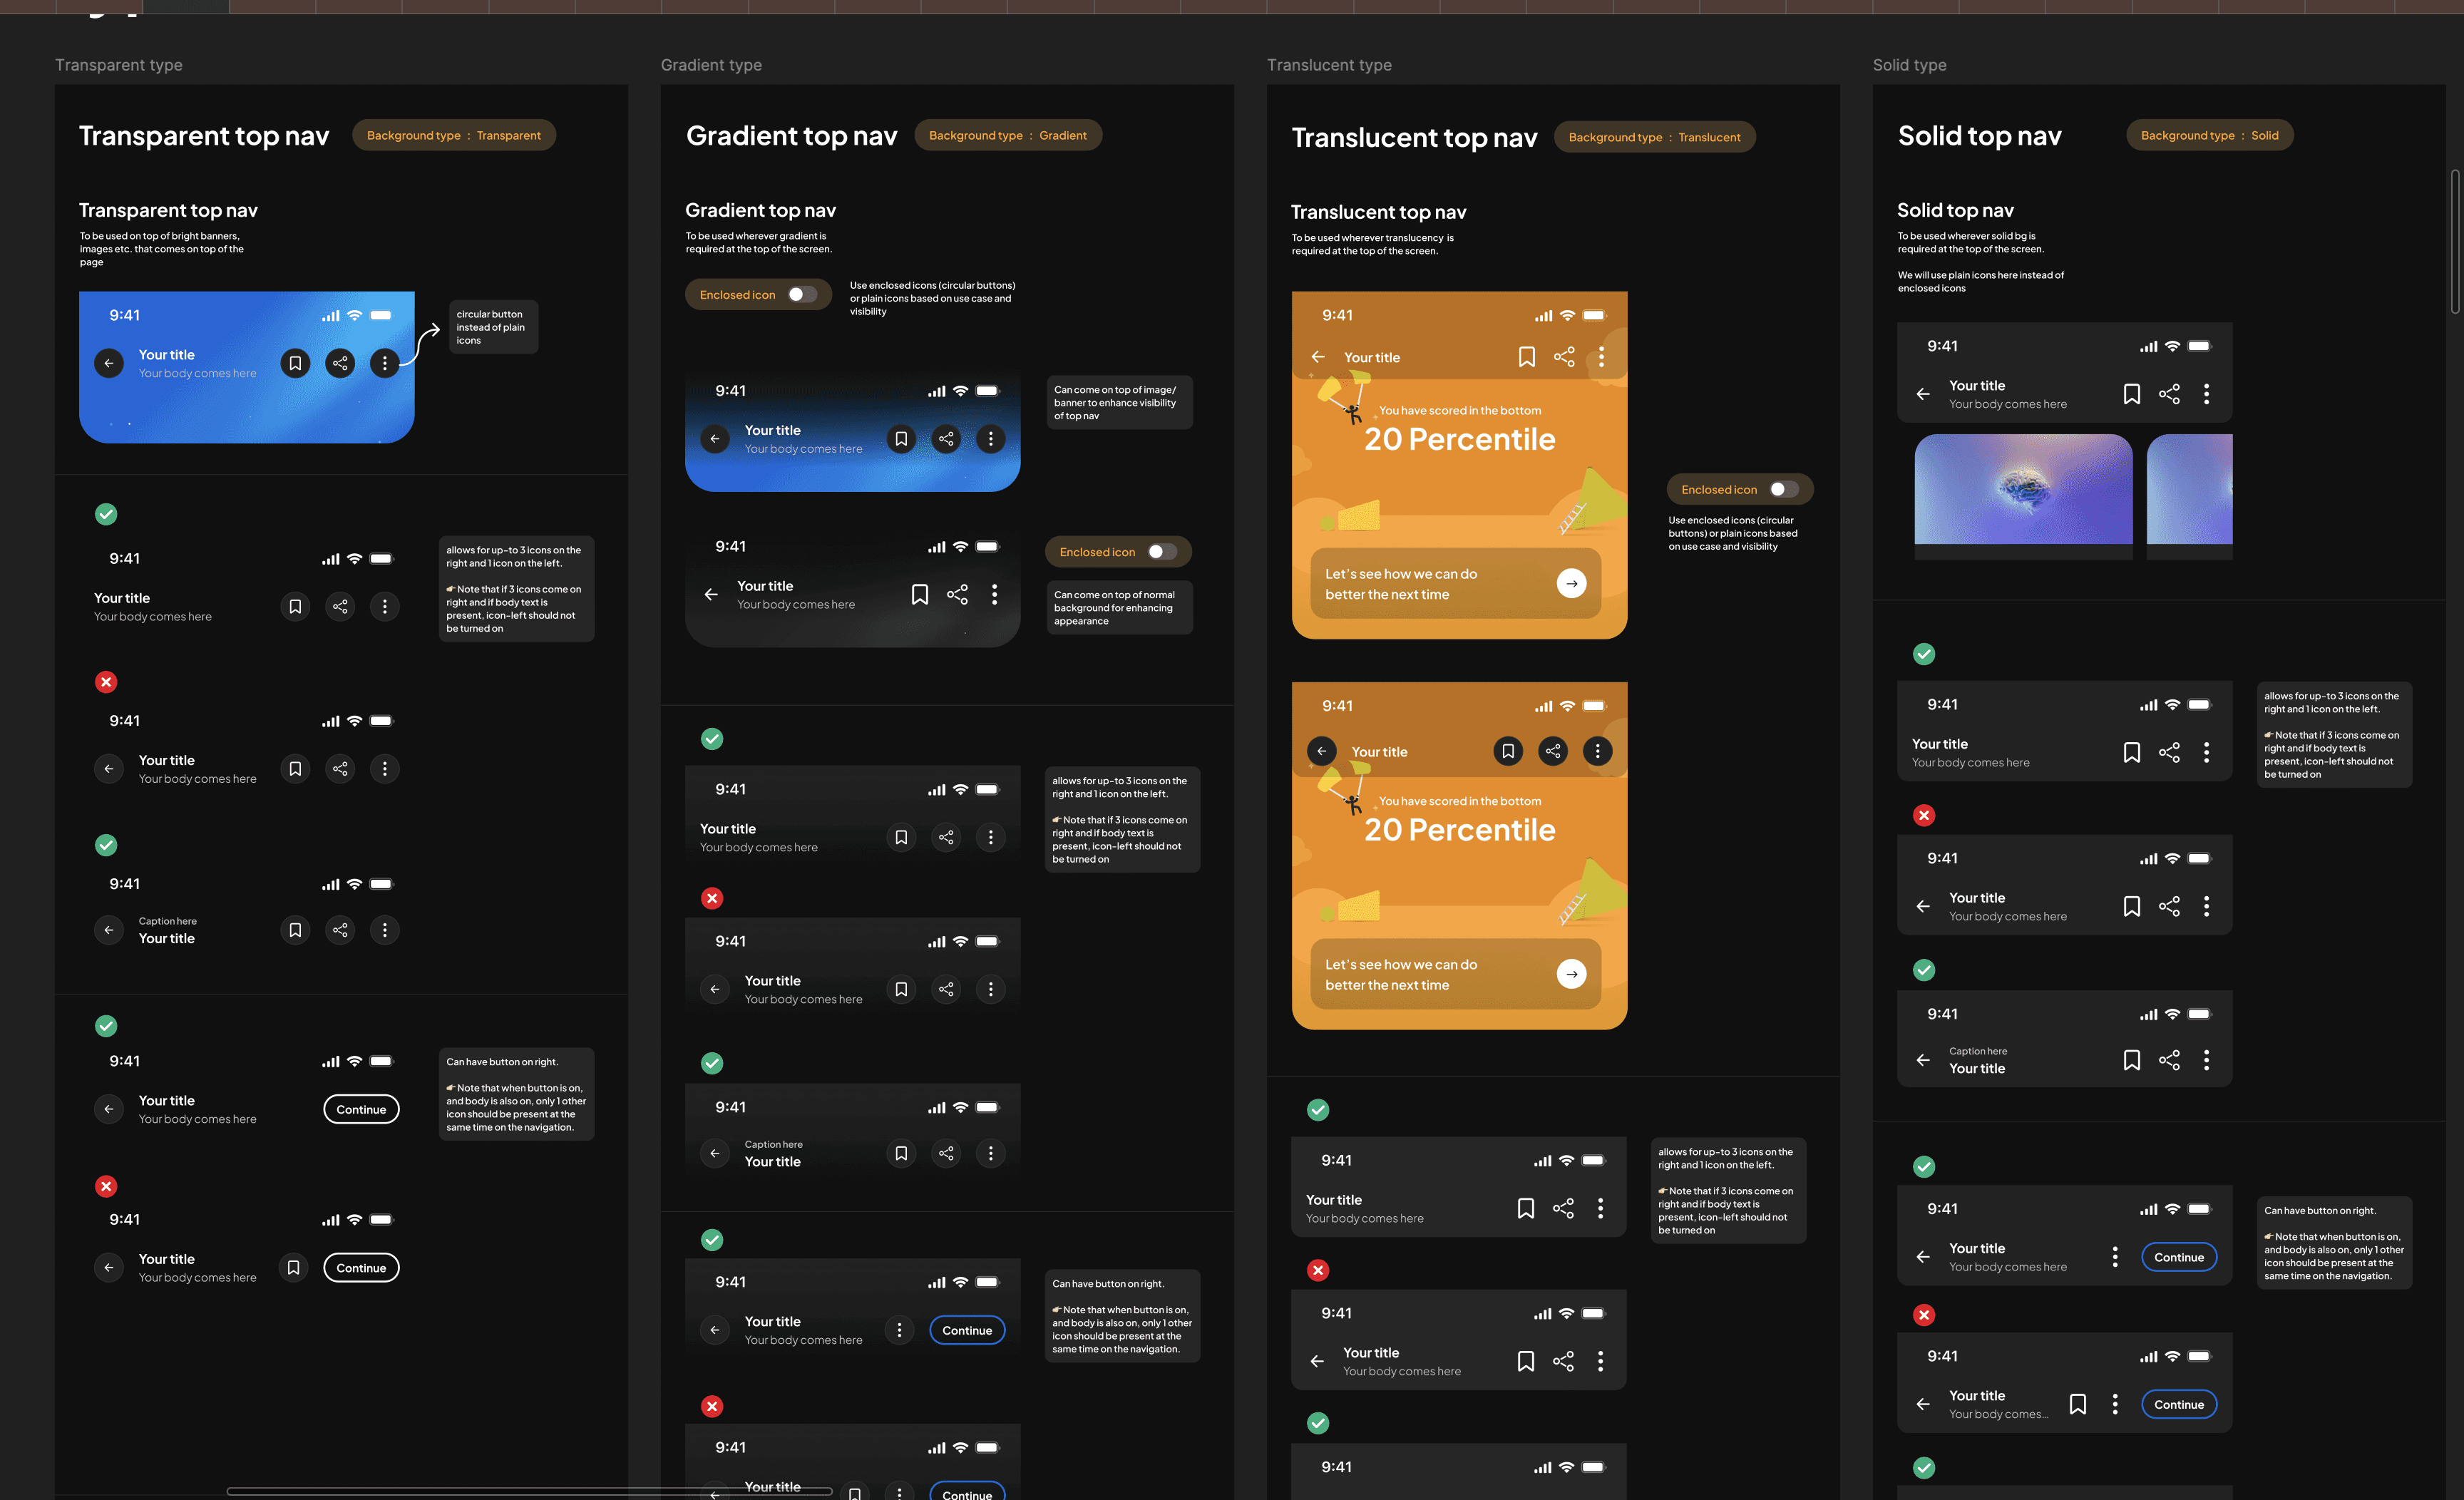
Task: Toggle Enclosed icon switch beside plain-icon gradient nav
Action: click(x=1161, y=552)
